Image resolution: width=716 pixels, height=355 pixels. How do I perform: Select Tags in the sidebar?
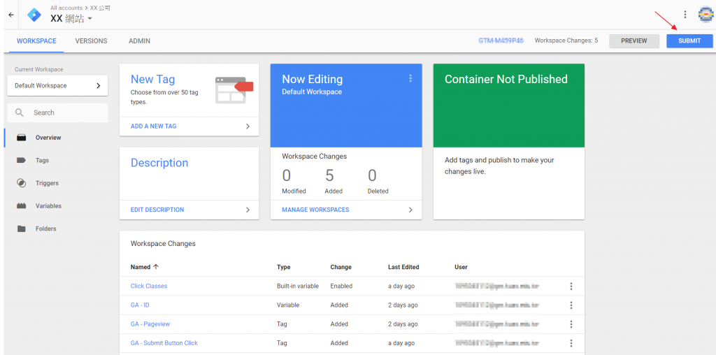click(x=42, y=160)
